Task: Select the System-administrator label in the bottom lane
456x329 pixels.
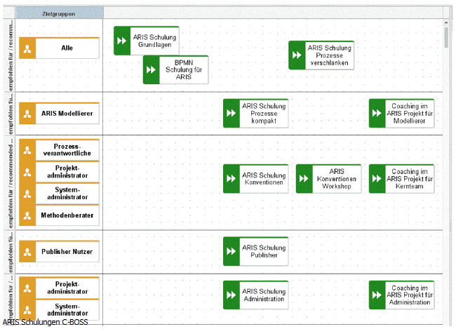Action: coord(67,310)
